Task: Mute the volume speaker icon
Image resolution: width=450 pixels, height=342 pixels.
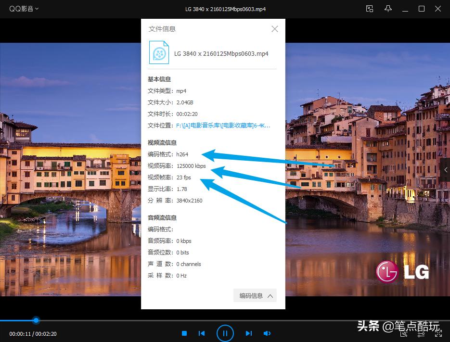Action: pyautogui.click(x=267, y=333)
